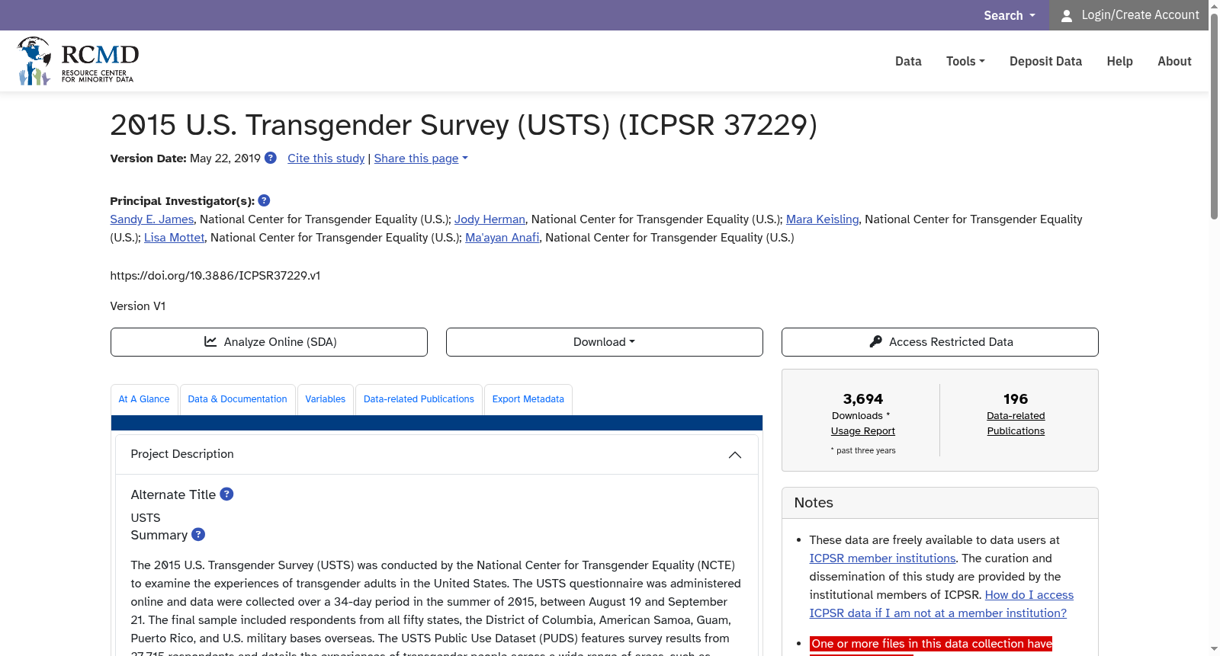Open the Principal Investigator help icon
Screen dimensions: 1220x656
click(x=265, y=200)
